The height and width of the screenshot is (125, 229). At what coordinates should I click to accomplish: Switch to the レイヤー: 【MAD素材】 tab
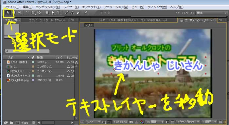[x=132, y=20]
